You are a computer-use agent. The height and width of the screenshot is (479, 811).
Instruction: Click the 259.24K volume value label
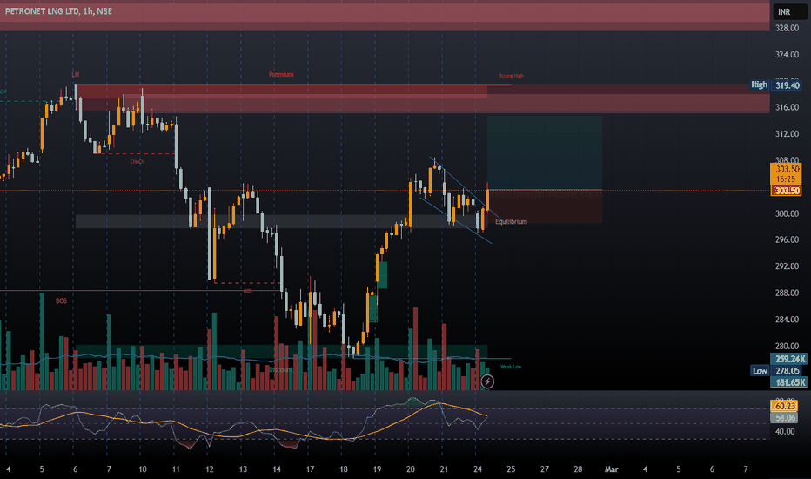point(788,359)
